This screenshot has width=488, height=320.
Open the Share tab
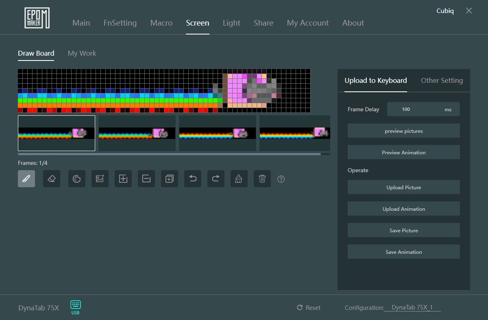point(264,23)
